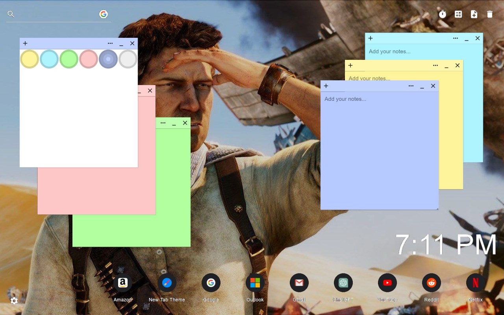The width and height of the screenshot is (504, 315).
Task: Launch the YouTube shortcut
Action: click(387, 283)
